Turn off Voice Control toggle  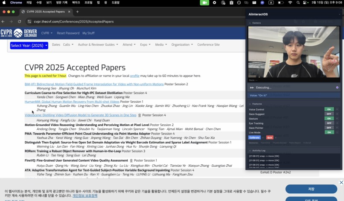pyautogui.click(x=329, y=109)
